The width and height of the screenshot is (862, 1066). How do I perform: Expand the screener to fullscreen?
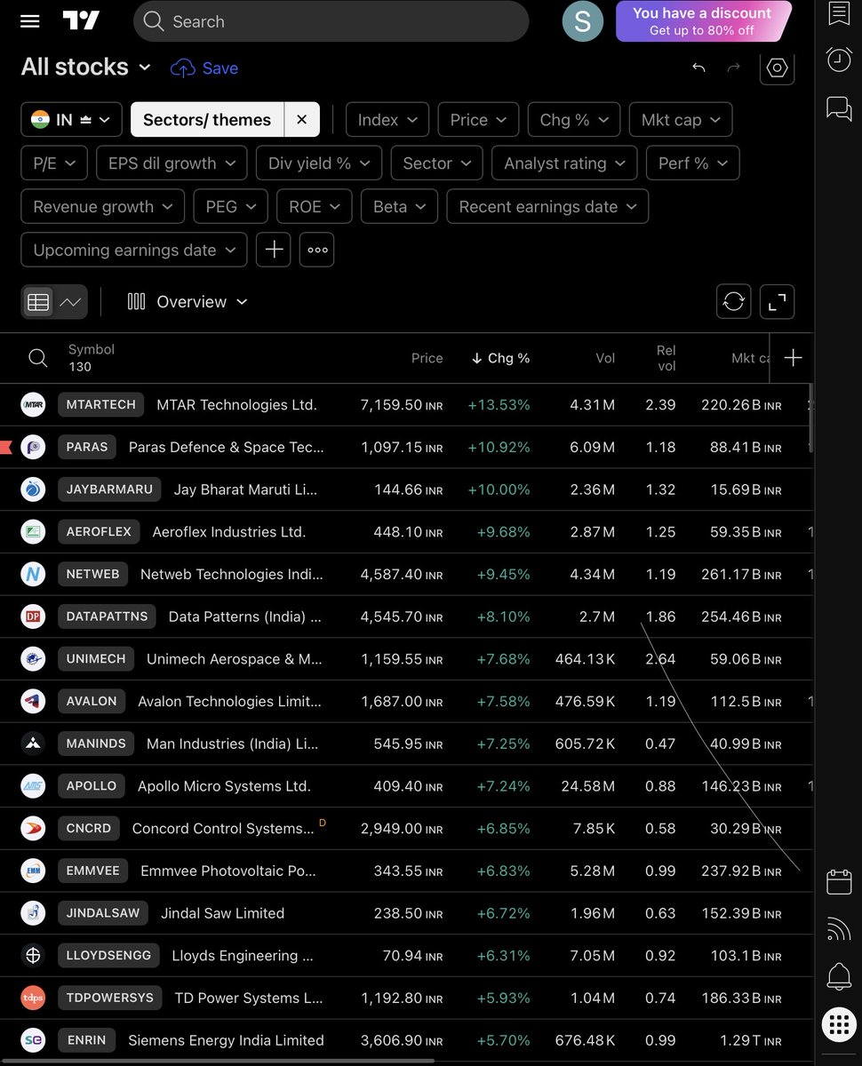778,302
